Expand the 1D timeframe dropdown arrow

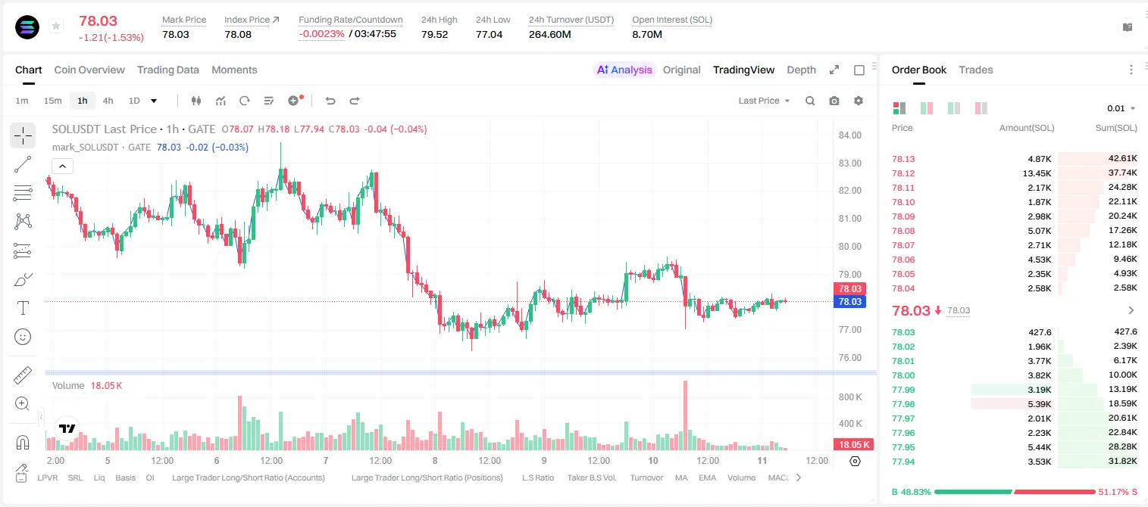pos(154,101)
